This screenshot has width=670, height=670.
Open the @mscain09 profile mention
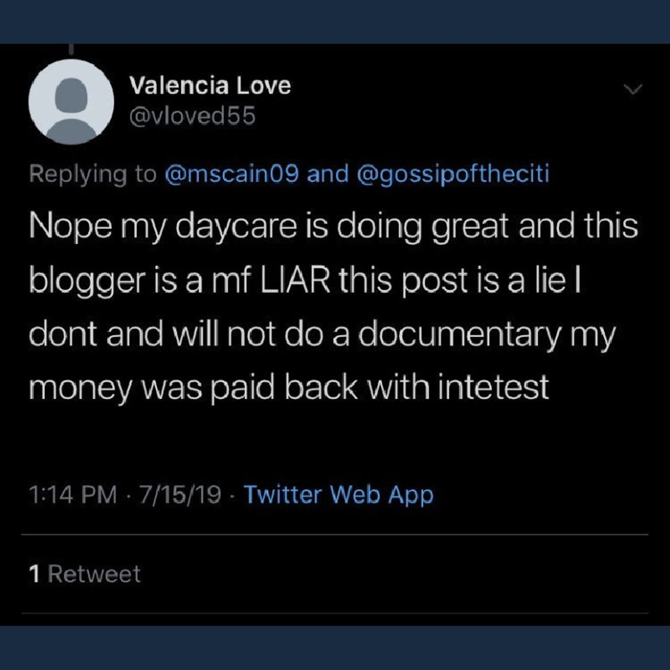click(x=232, y=174)
